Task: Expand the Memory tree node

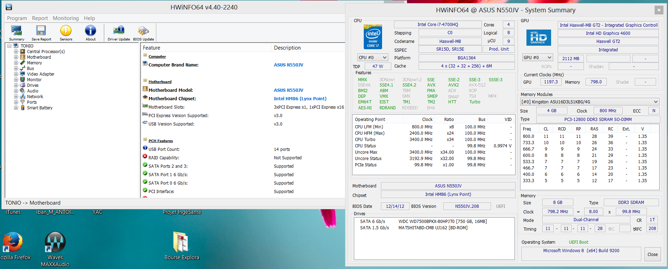Action: [x=16, y=63]
